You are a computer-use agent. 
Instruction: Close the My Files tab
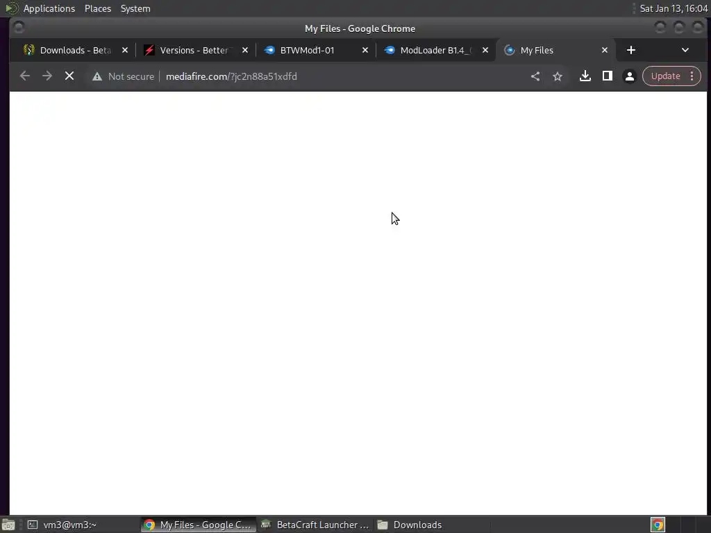tap(605, 50)
